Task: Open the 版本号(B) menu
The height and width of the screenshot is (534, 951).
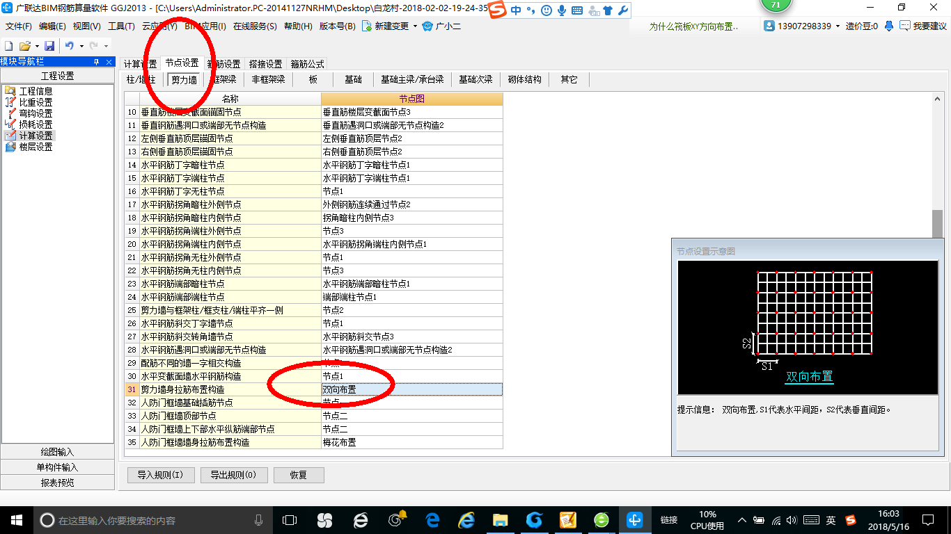Action: (x=337, y=26)
